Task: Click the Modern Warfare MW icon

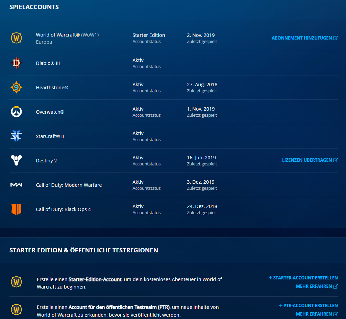Action: pos(16,185)
